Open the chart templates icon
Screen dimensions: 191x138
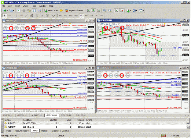pyautogui.click(x=141, y=11)
